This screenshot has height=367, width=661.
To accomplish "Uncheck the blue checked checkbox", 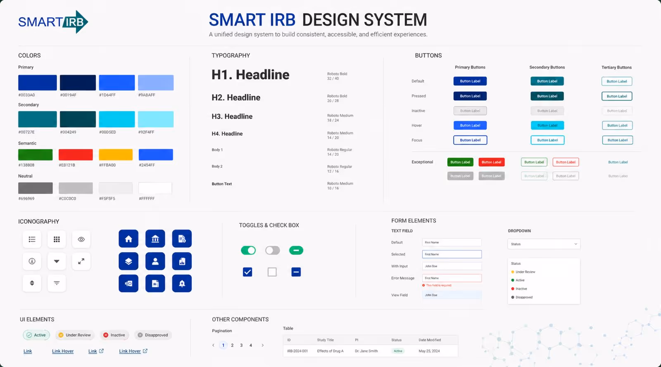I will point(247,272).
